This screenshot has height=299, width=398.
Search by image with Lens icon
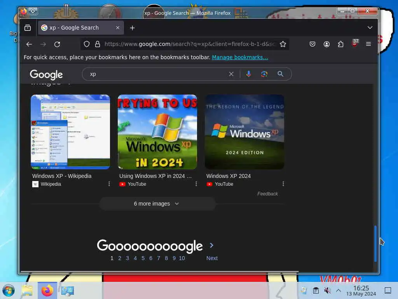[x=264, y=74]
